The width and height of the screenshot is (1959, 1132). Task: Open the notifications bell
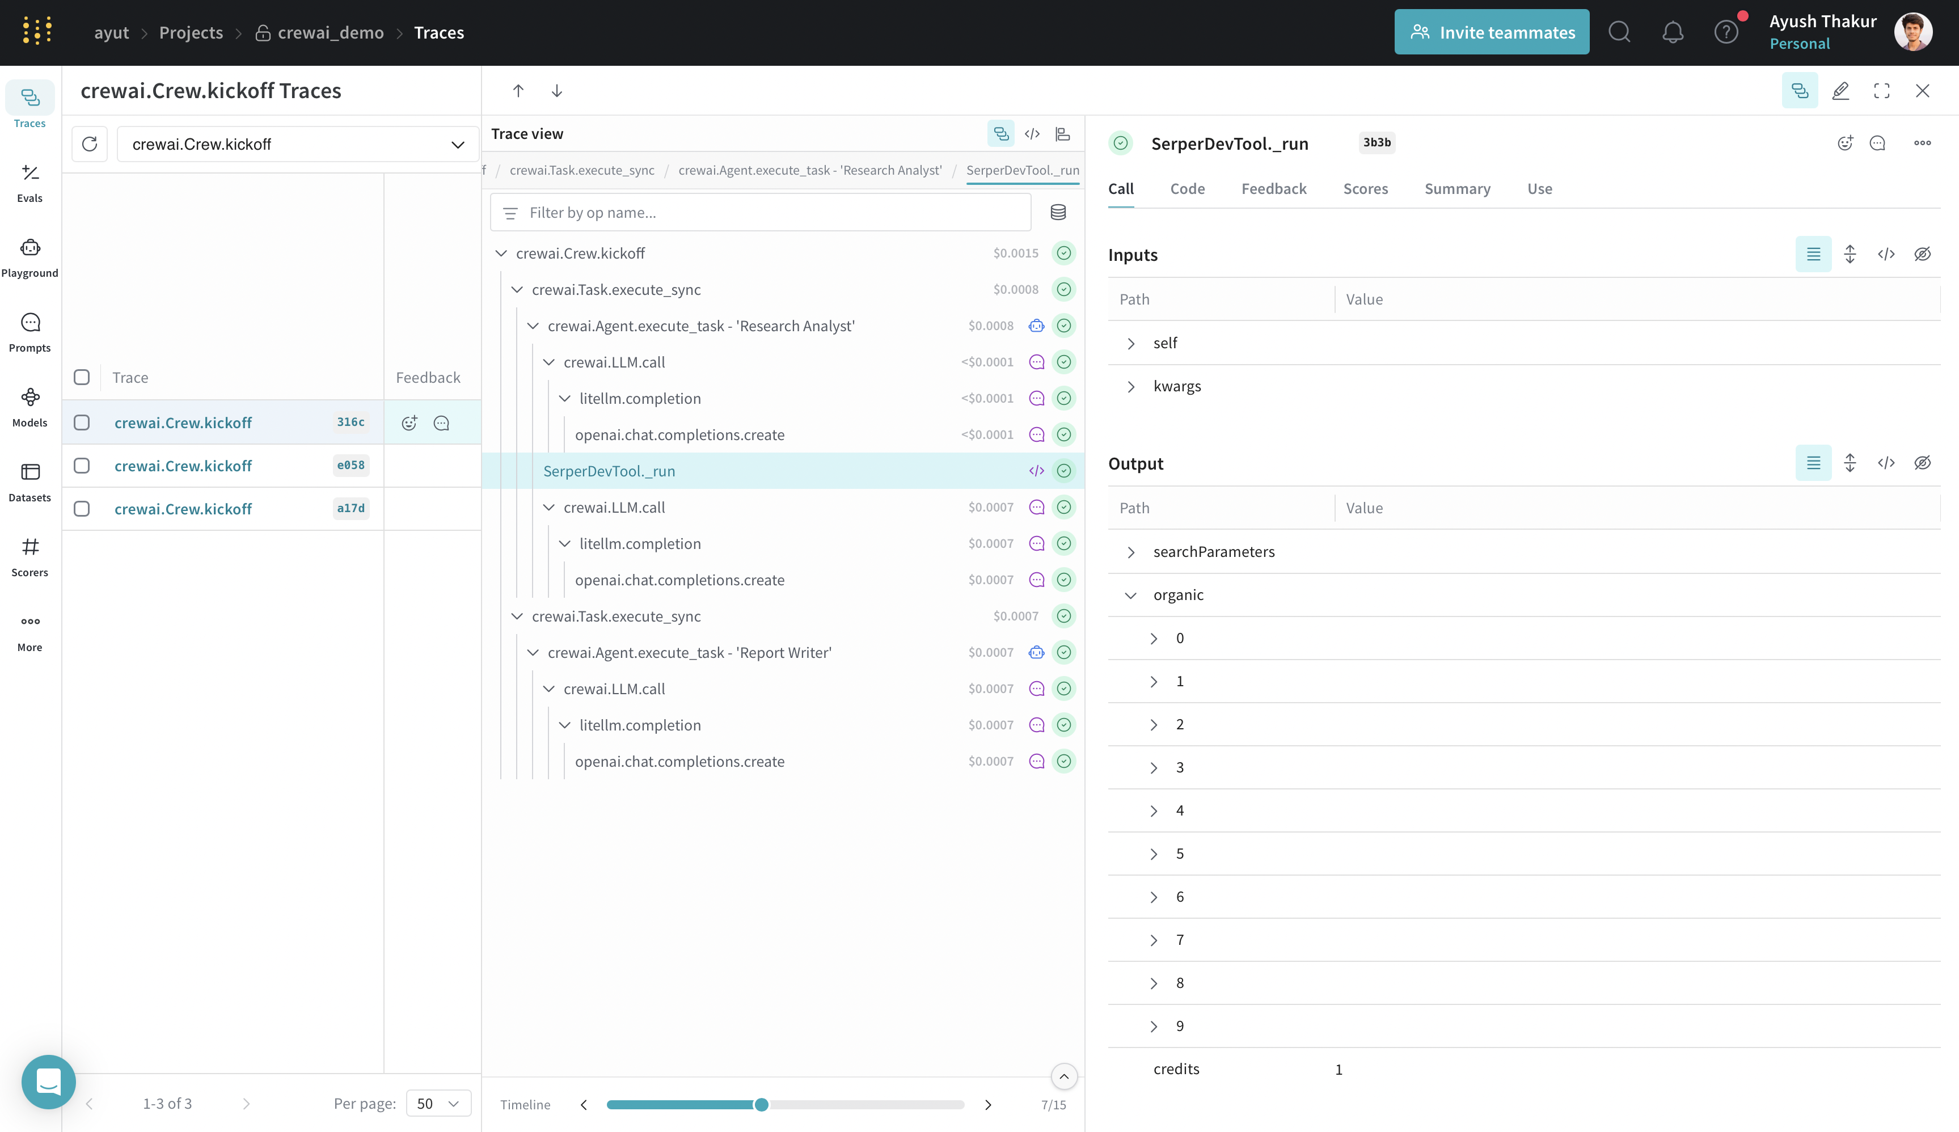[x=1672, y=32]
